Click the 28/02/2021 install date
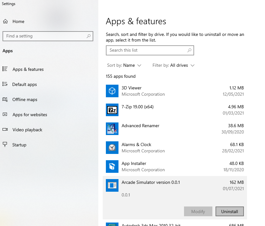The height and width of the screenshot is (226, 265). tap(233, 151)
